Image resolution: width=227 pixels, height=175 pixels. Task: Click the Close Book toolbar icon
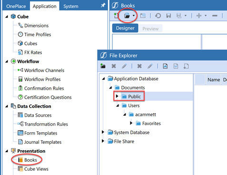pos(143,16)
